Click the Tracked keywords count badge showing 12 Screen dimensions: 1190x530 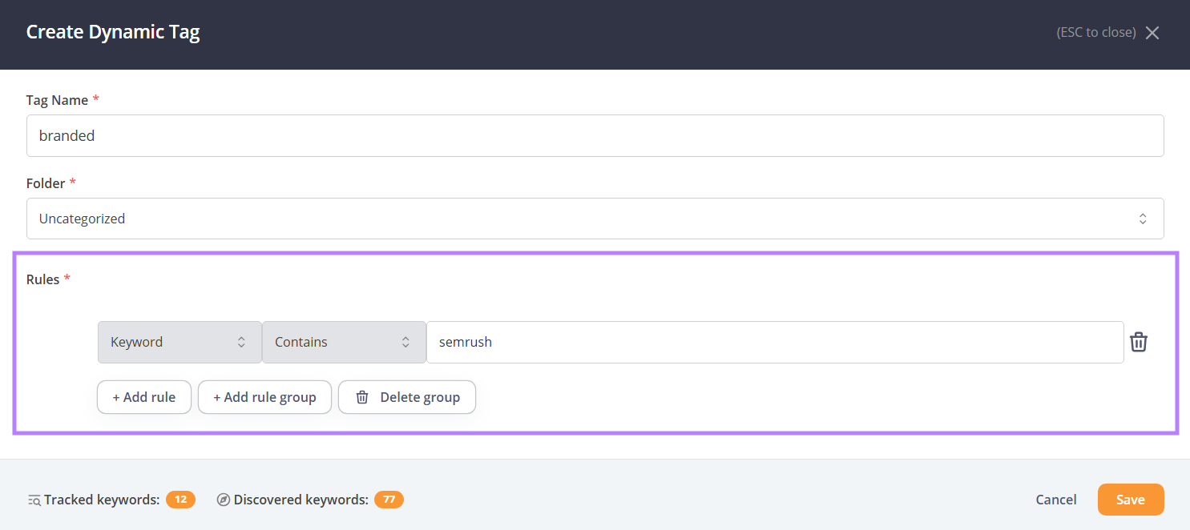coord(180,499)
